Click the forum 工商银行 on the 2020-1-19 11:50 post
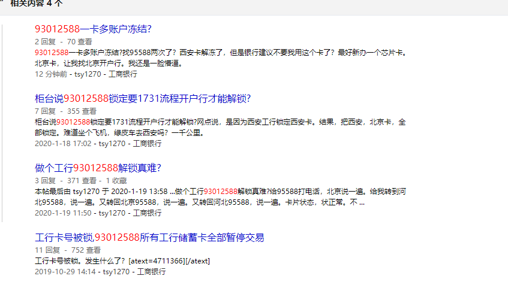The height and width of the screenshot is (297, 508). tap(147, 213)
